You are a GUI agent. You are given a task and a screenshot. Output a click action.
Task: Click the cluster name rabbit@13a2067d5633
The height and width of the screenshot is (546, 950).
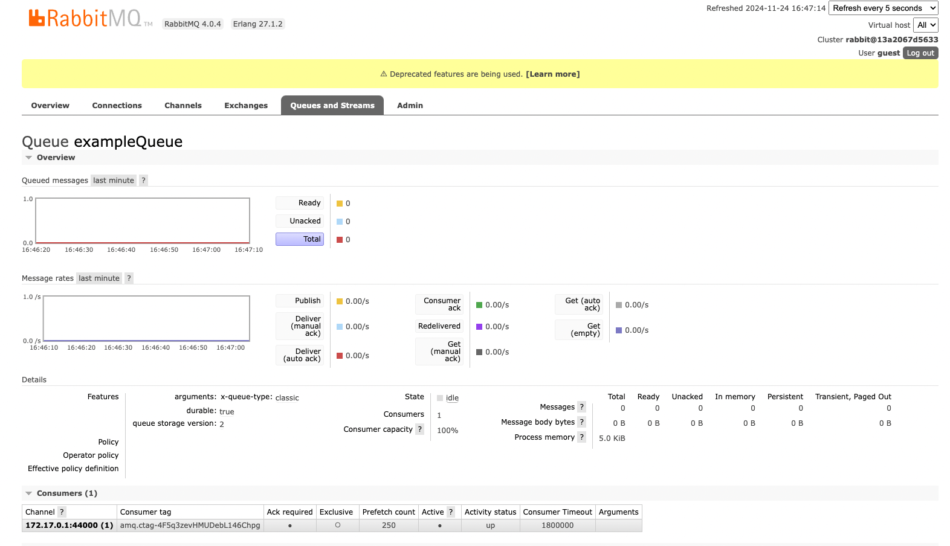click(x=892, y=40)
